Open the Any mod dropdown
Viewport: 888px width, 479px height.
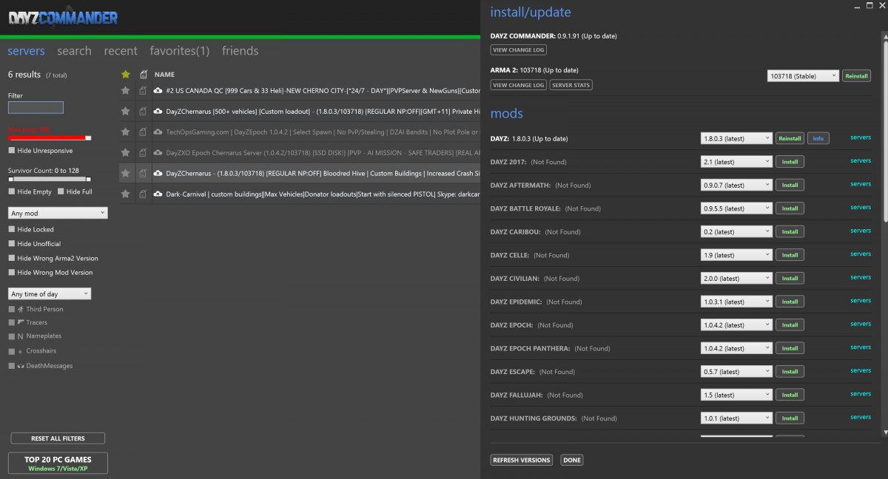pyautogui.click(x=58, y=213)
